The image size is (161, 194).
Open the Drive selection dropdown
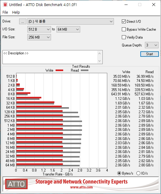pyautogui.click(x=70, y=22)
